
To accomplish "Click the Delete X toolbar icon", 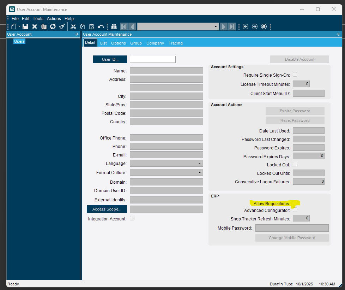I will [x=35, y=26].
